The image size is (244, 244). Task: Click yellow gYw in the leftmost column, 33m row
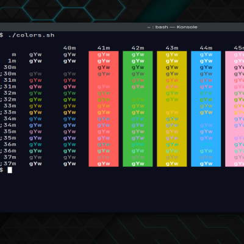point(35,106)
